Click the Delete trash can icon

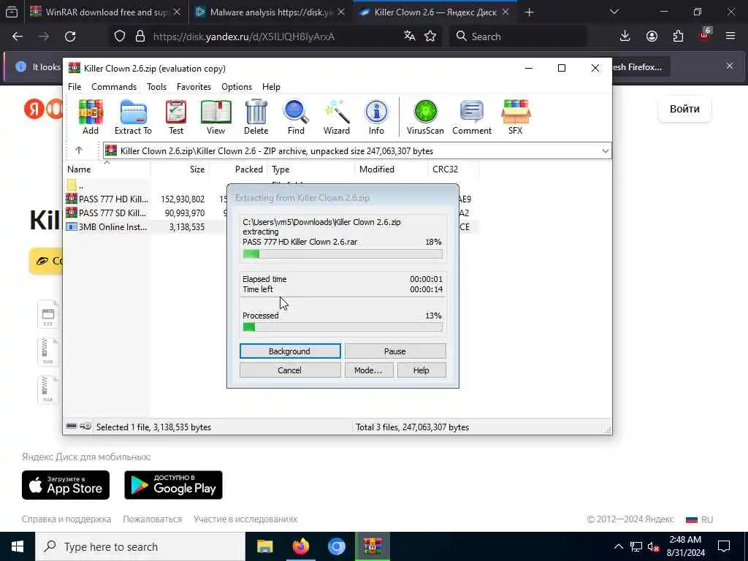256,117
